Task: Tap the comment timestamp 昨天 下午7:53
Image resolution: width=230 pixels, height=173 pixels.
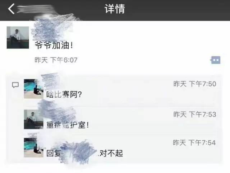Action: [x=195, y=114]
